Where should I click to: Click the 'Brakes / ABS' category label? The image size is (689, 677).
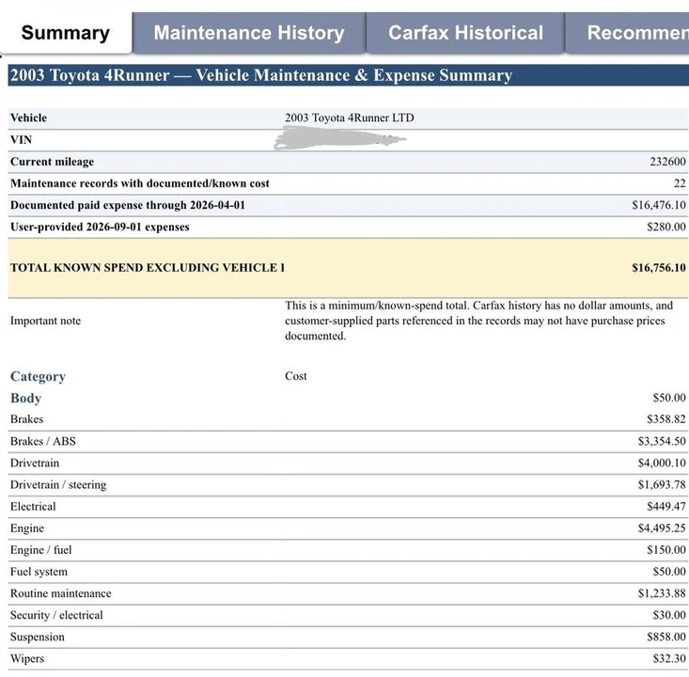[x=43, y=441]
